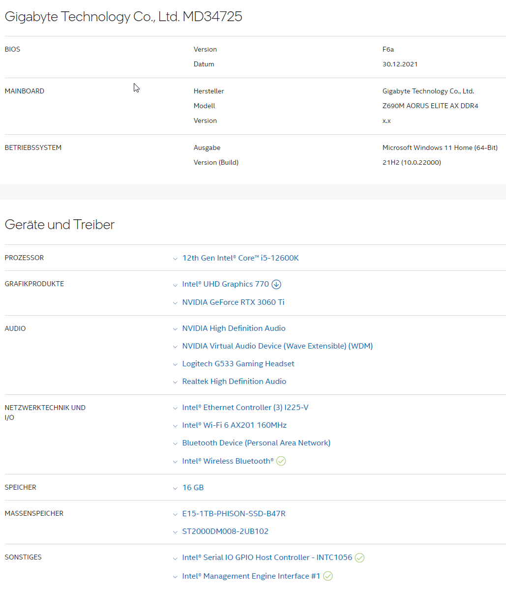The height and width of the screenshot is (589, 506).
Task: Open Intel Ethernet Controller (3) I225-V link
Action: (x=245, y=408)
